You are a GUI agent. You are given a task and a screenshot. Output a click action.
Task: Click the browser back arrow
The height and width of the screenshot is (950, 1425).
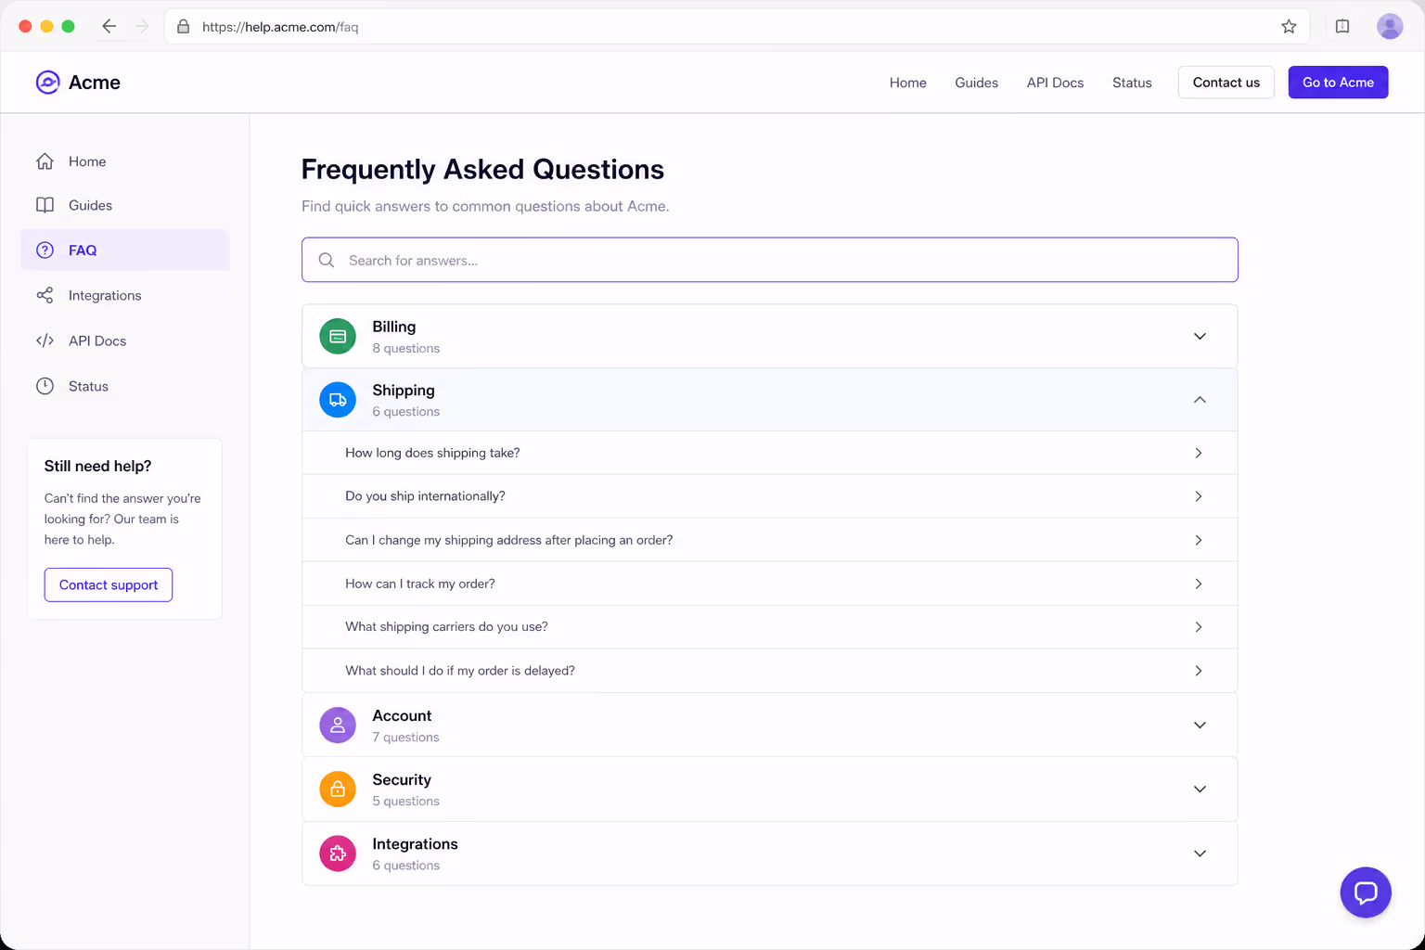tap(109, 26)
